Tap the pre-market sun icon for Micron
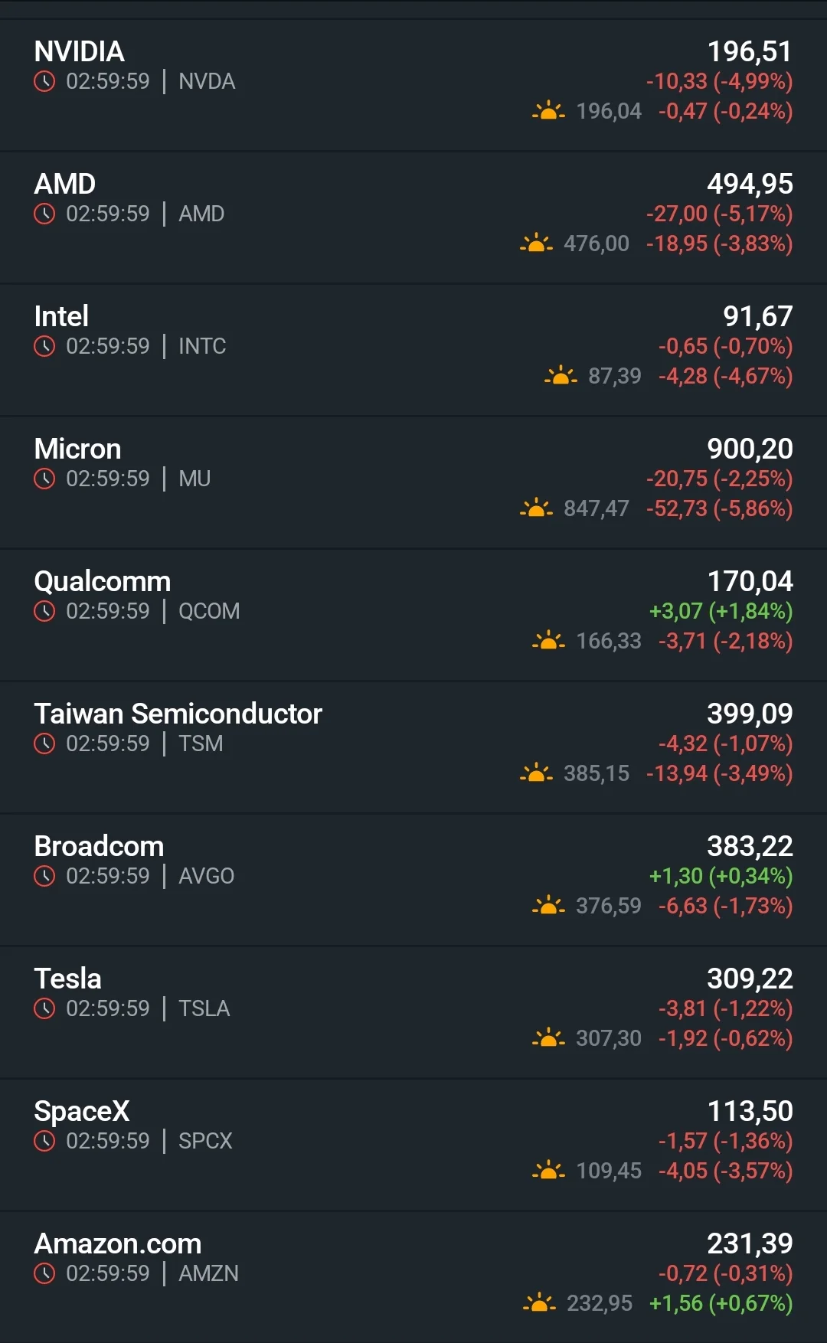Image resolution: width=827 pixels, height=1343 pixels. pyautogui.click(x=536, y=508)
